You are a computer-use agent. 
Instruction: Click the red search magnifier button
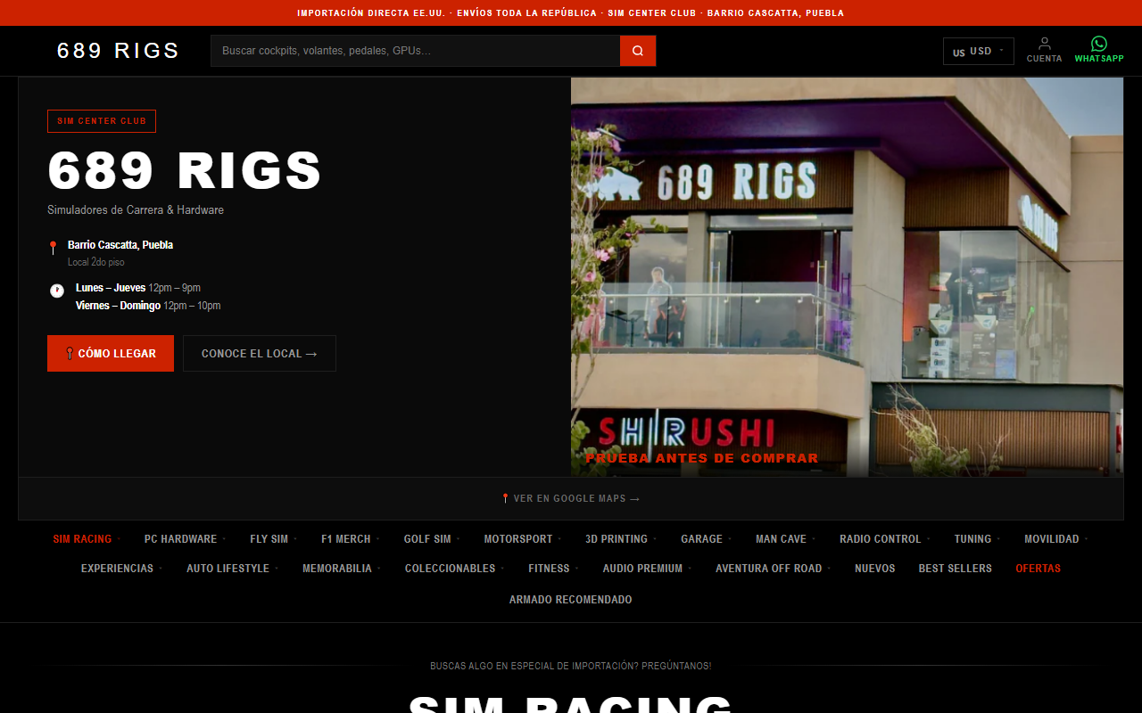(638, 51)
